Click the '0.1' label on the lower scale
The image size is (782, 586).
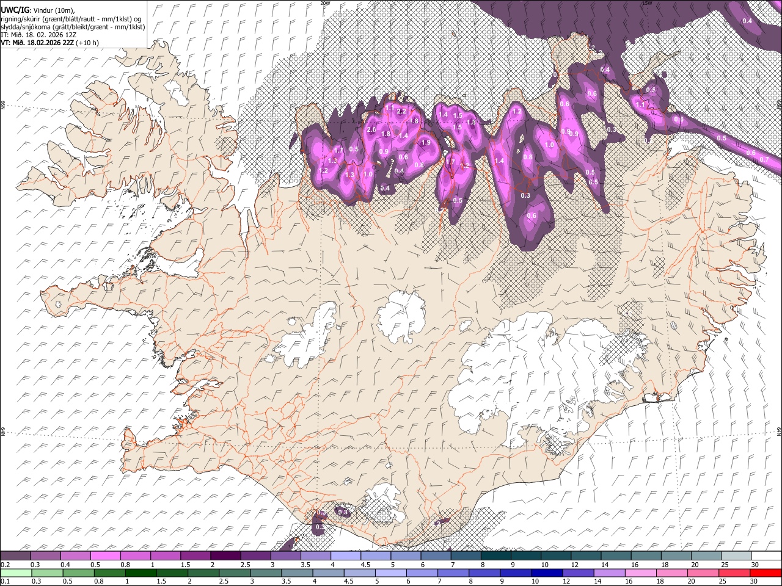pos(5,581)
